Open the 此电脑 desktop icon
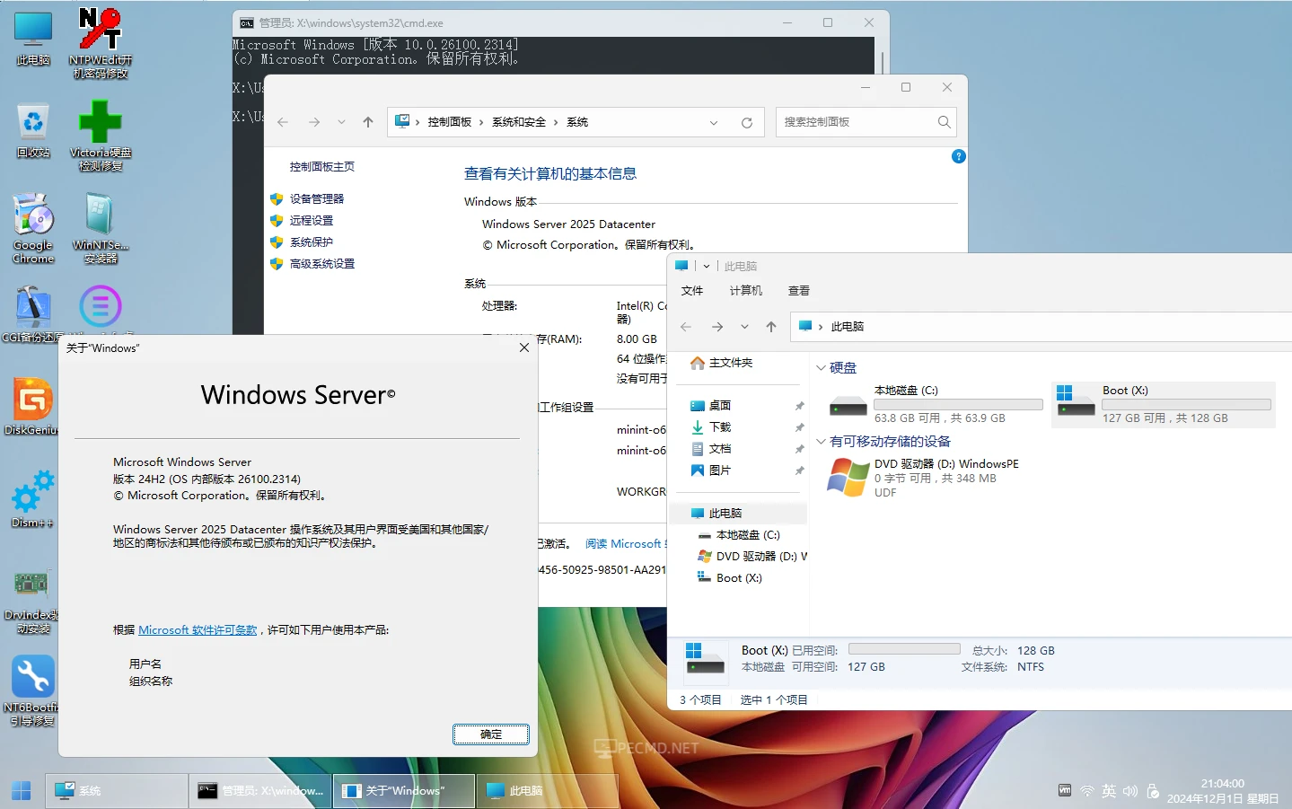 click(33, 39)
